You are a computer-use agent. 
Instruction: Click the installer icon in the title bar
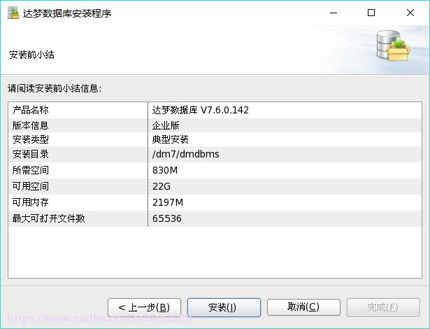tap(13, 13)
